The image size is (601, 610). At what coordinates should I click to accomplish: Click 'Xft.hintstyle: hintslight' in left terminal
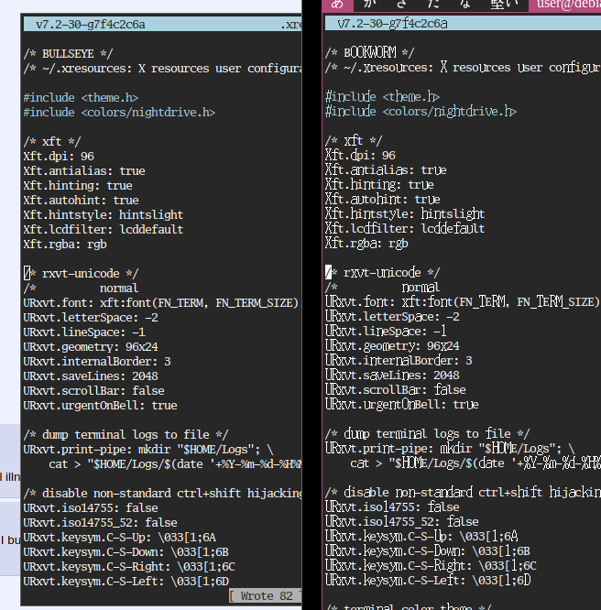point(104,214)
